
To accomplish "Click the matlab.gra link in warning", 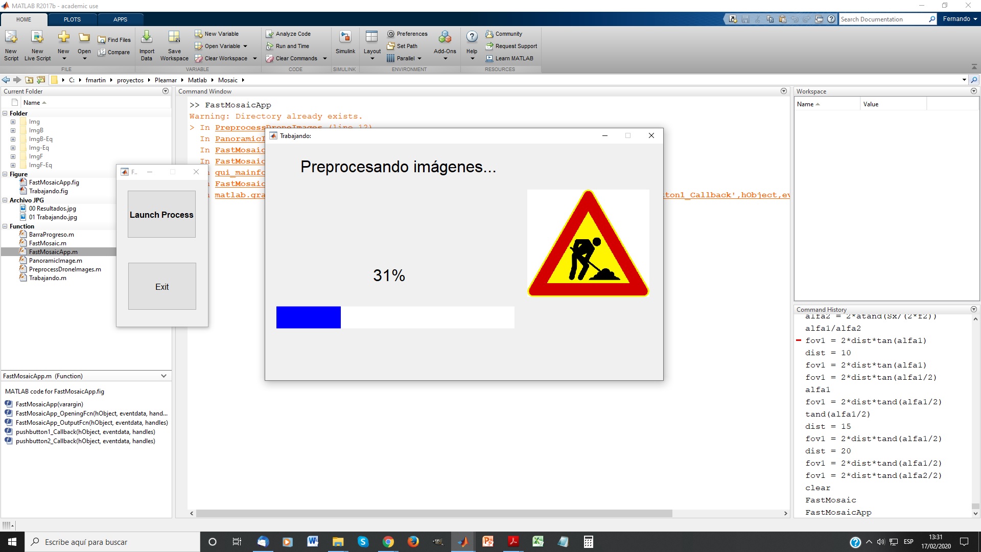I will [240, 195].
